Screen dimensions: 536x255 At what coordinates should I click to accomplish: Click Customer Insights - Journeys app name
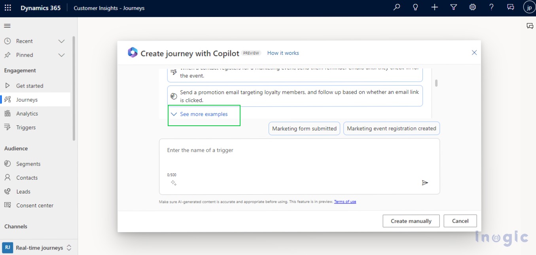click(109, 8)
